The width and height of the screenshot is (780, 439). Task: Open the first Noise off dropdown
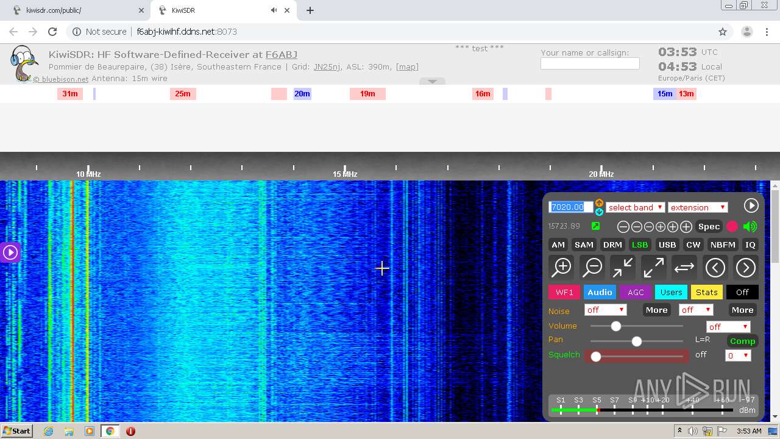click(605, 310)
